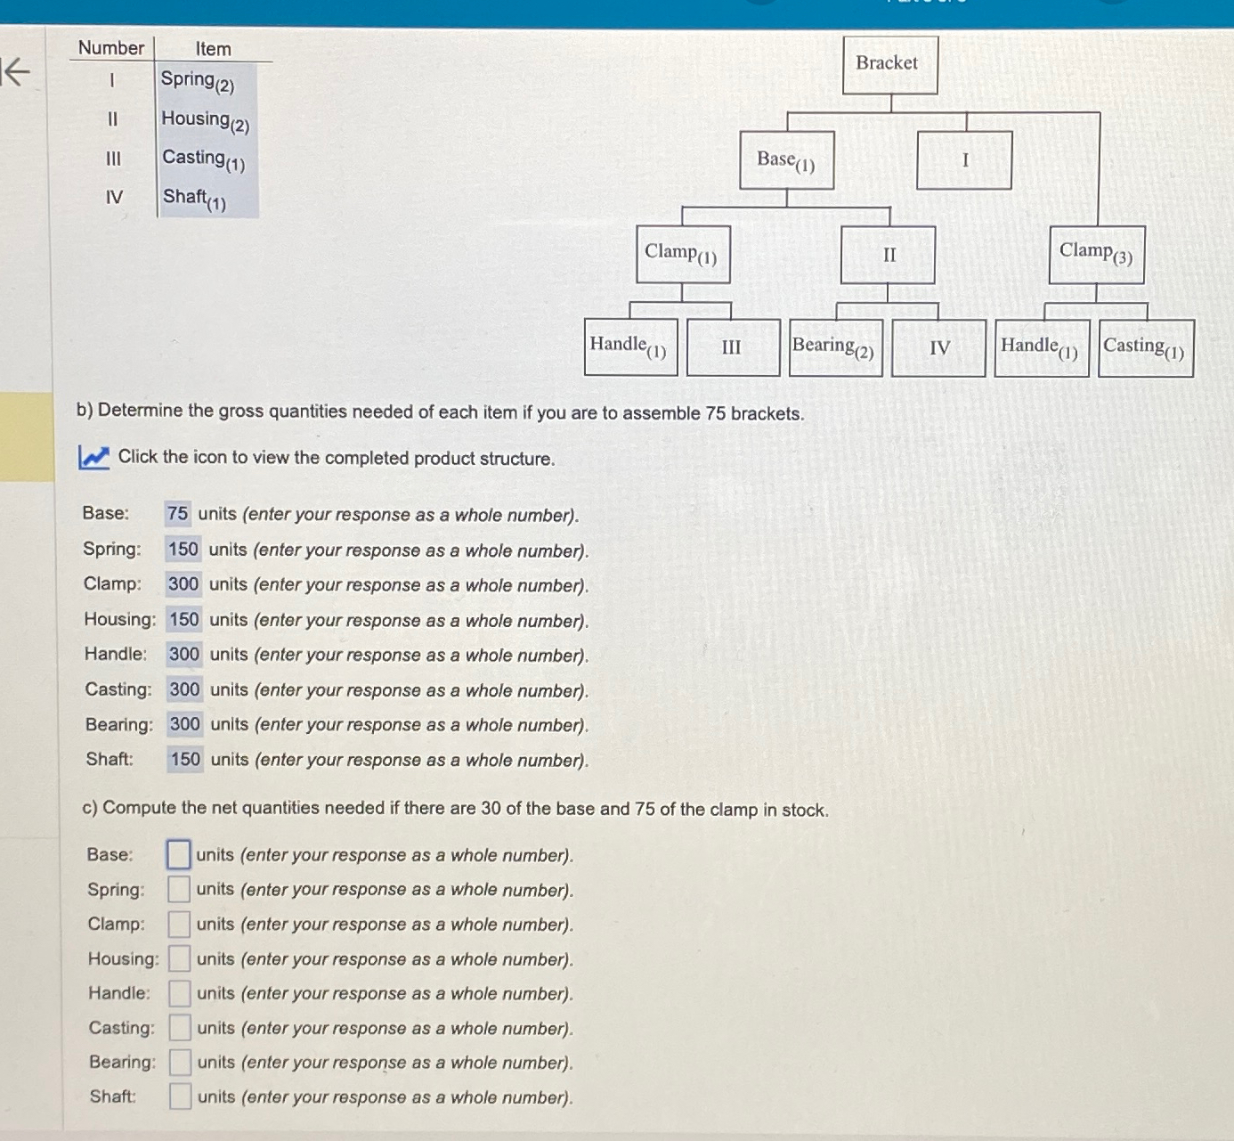
Task: Select the part c Bearing net quantity field
Action: point(181,1062)
